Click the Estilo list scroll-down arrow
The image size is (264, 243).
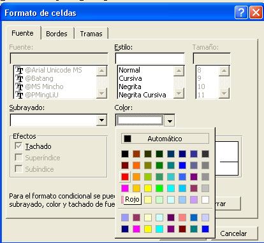coord(179,94)
